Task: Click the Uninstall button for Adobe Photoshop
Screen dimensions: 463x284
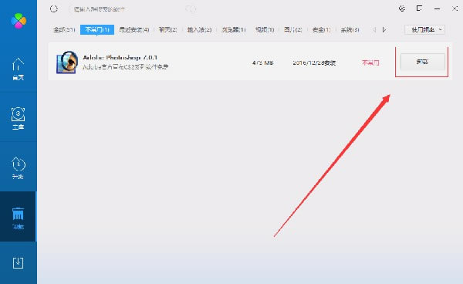Action: (x=423, y=62)
